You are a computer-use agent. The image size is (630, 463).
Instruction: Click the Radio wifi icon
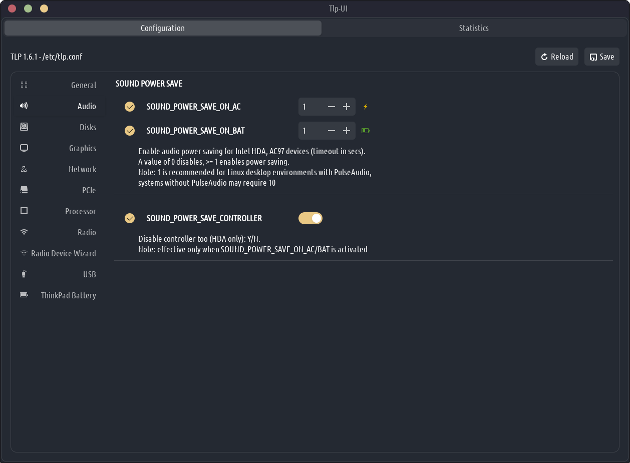[24, 232]
